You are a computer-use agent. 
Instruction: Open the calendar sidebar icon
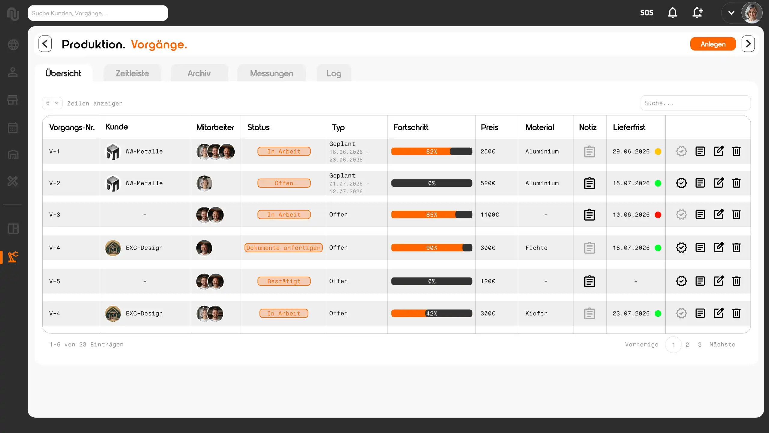[13, 127]
